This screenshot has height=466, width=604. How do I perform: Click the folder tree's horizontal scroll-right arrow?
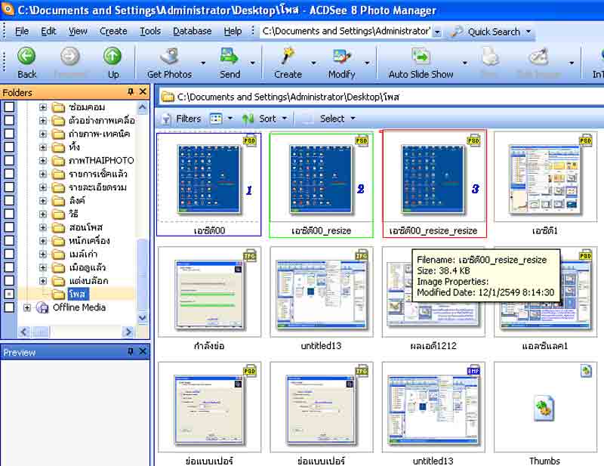click(128, 332)
